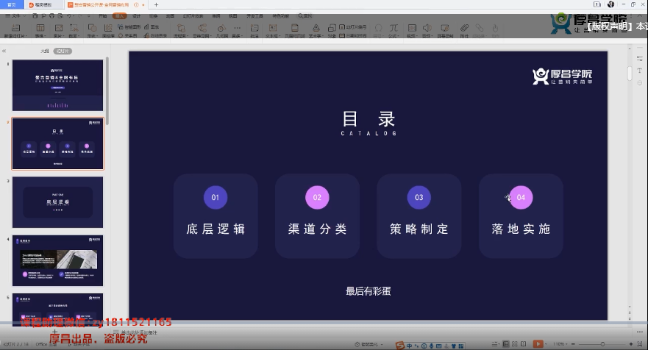648x350 pixels.
Task: Click the Search box in ribbon
Action: (x=305, y=15)
